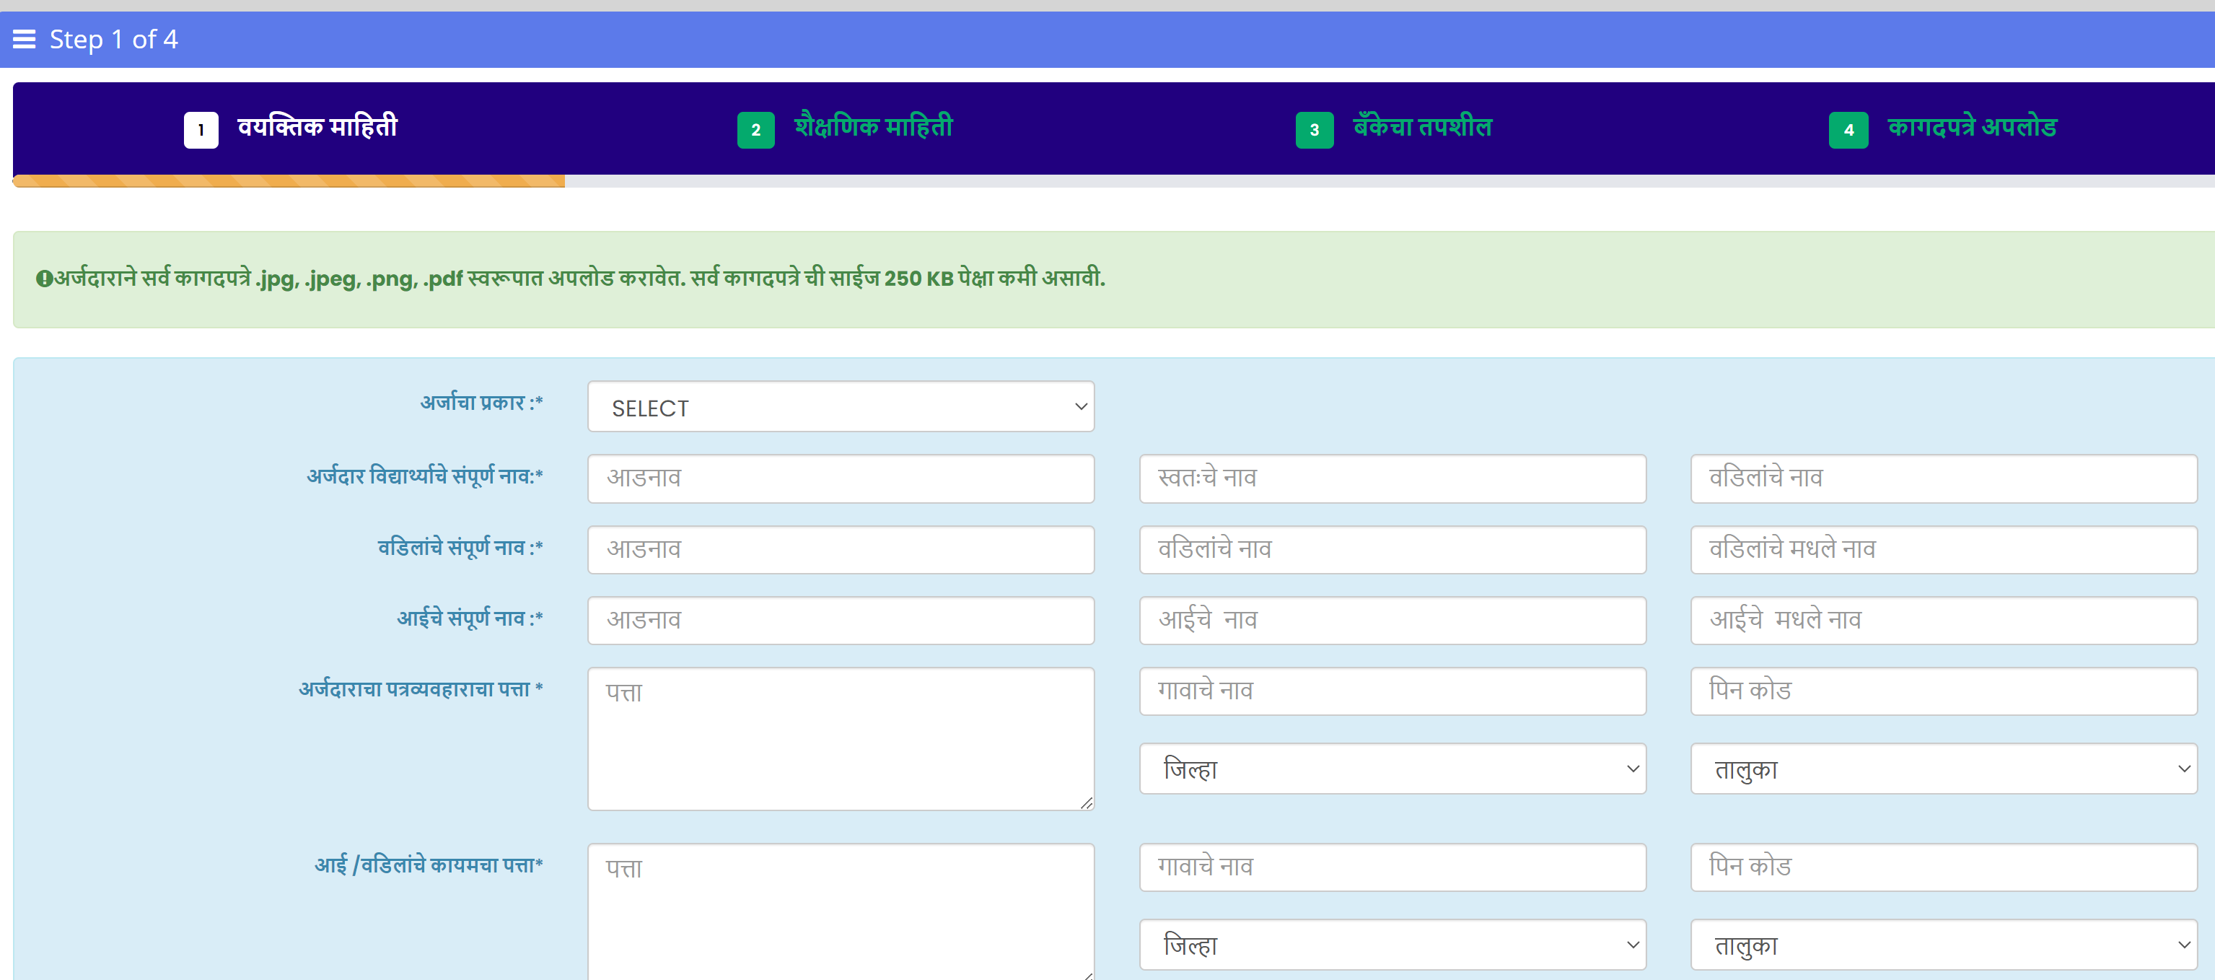Switch to the शैक्षणिक माहिती tab
Image resolution: width=2215 pixels, height=980 pixels.
[x=874, y=127]
